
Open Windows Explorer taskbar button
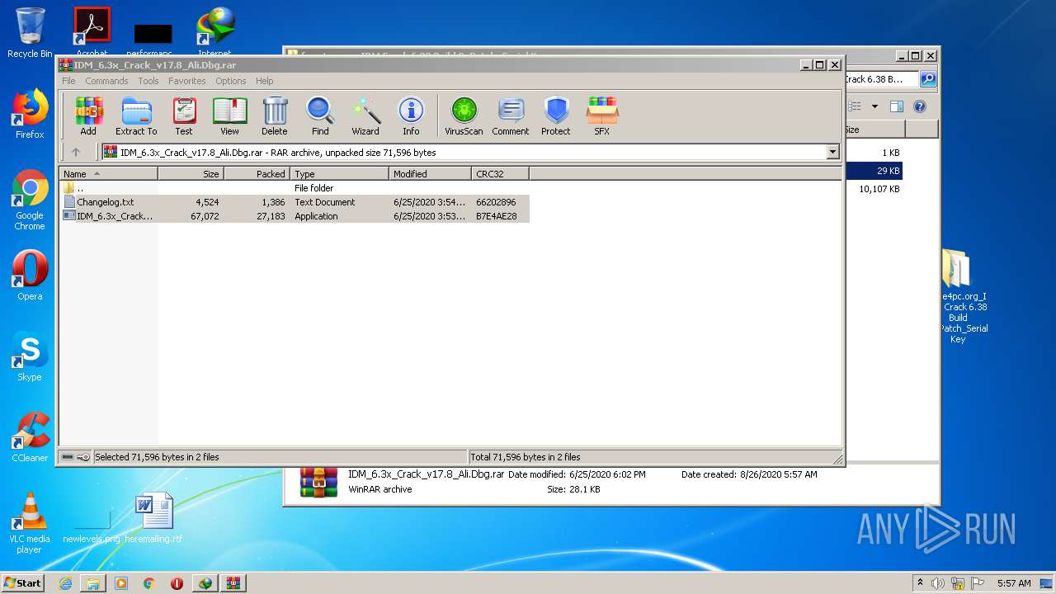93,583
